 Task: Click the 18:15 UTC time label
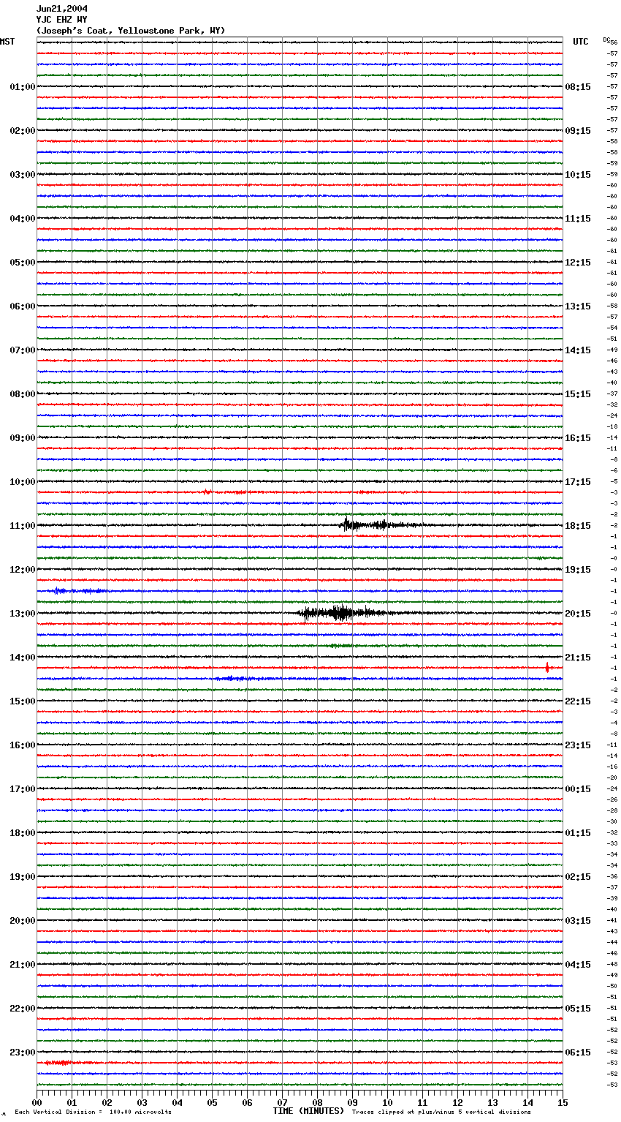click(578, 526)
